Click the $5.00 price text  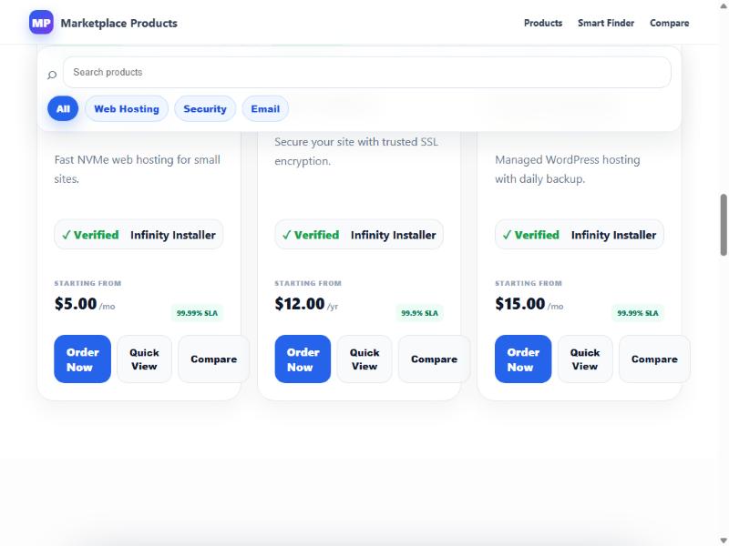[x=76, y=304]
